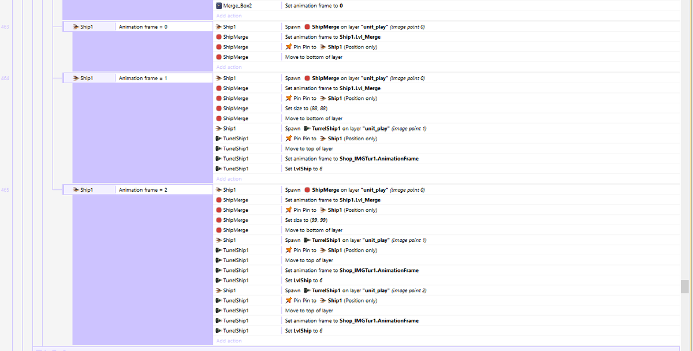Click TurretShip1 icon beside Set LvlShip in event 464
The width and height of the screenshot is (693, 351).
(x=219, y=169)
